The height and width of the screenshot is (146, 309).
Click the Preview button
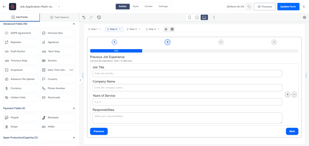coord(265,7)
